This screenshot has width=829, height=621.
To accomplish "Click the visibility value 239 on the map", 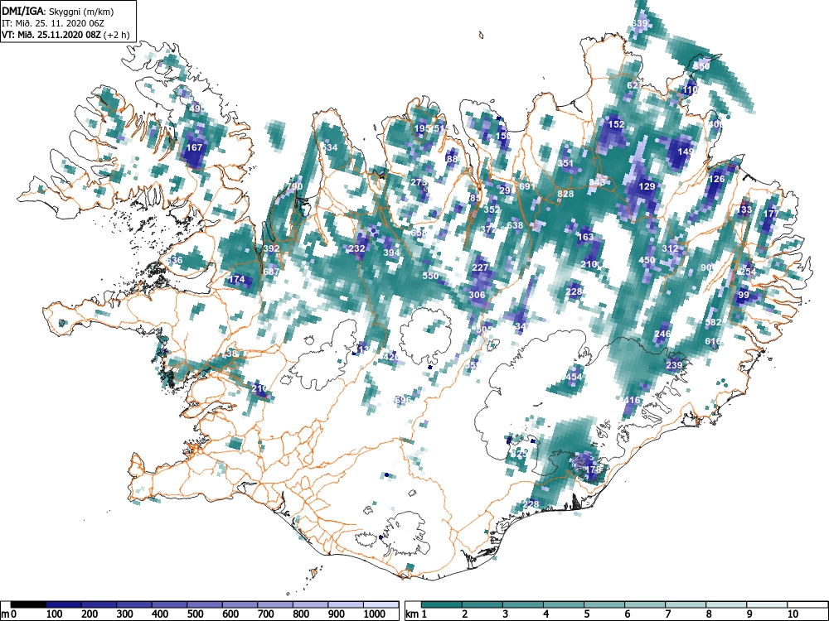I will coord(674,365).
